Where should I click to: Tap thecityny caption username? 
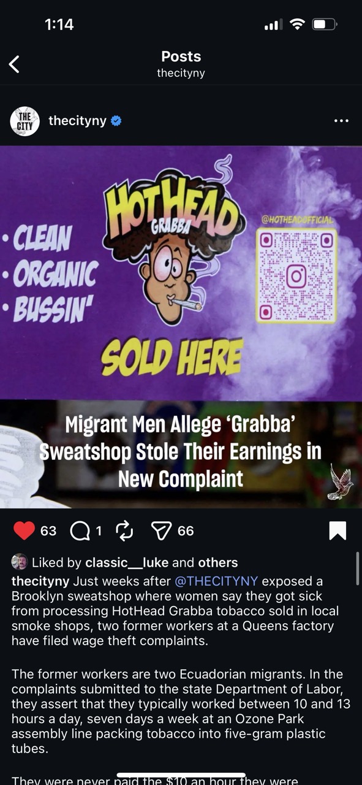tap(40, 581)
